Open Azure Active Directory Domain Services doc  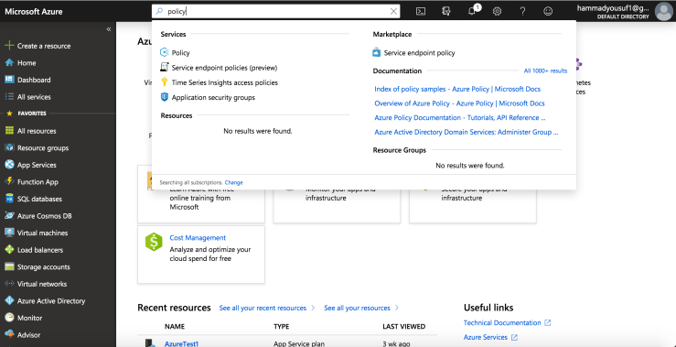(x=466, y=133)
